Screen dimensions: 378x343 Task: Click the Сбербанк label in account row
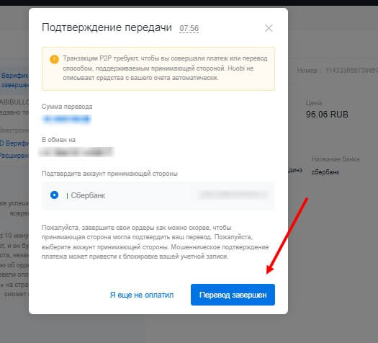pos(88,195)
